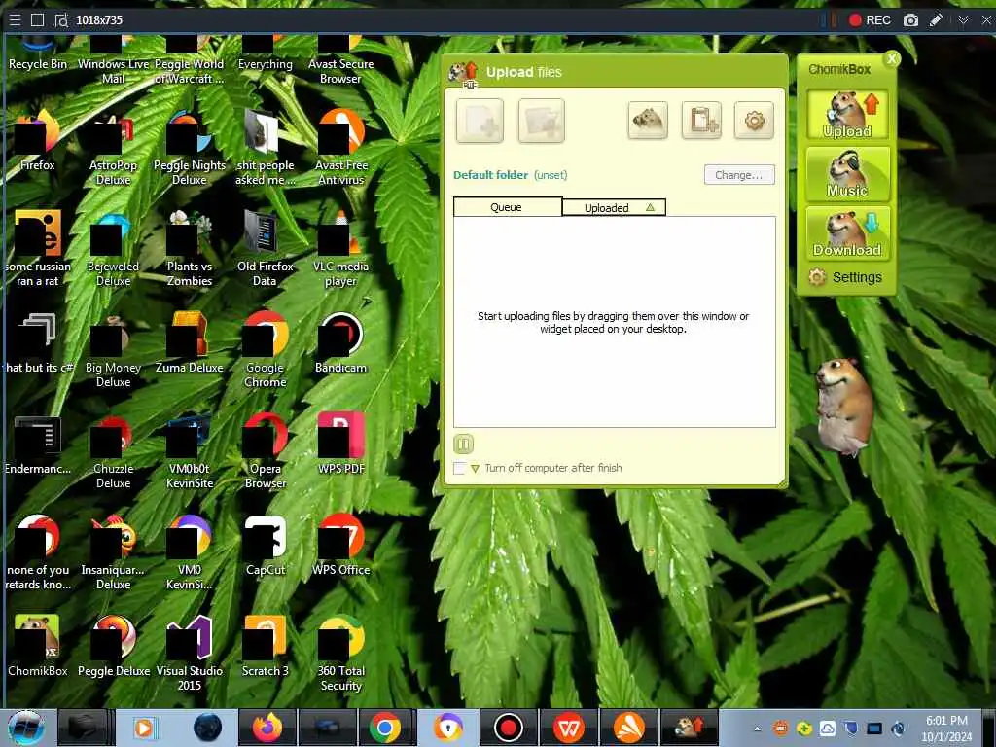Open the Music section in ChomikBox
This screenshot has height=747, width=996.
tap(847, 173)
